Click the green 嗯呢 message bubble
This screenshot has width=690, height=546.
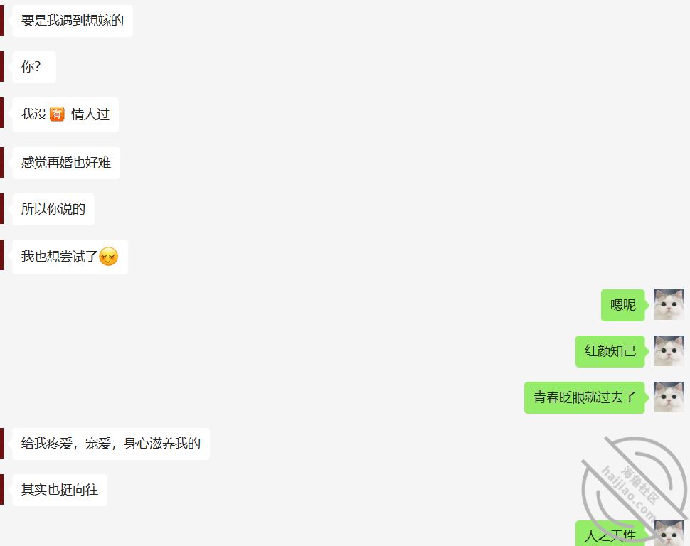(623, 305)
